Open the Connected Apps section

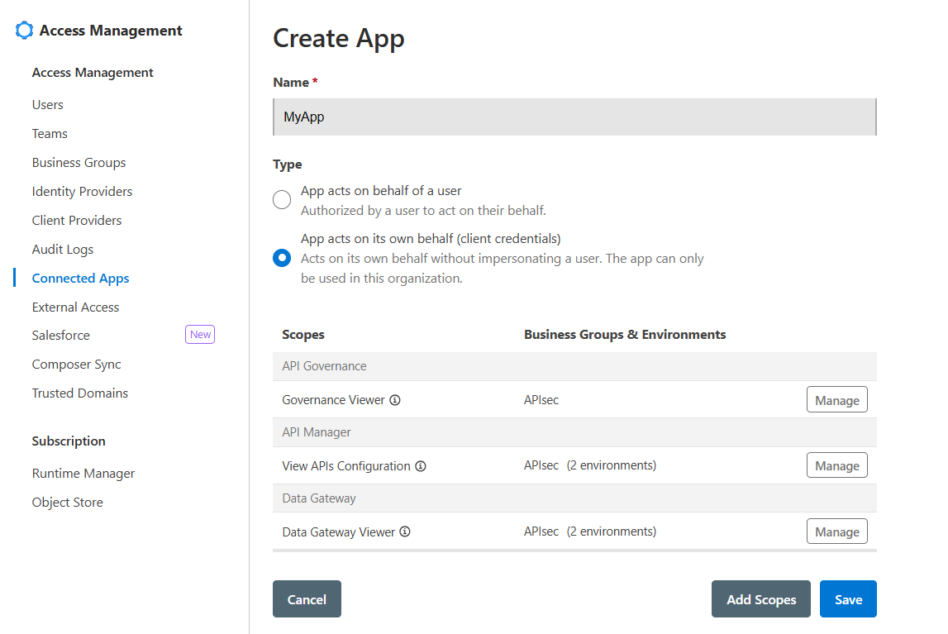[x=80, y=278]
